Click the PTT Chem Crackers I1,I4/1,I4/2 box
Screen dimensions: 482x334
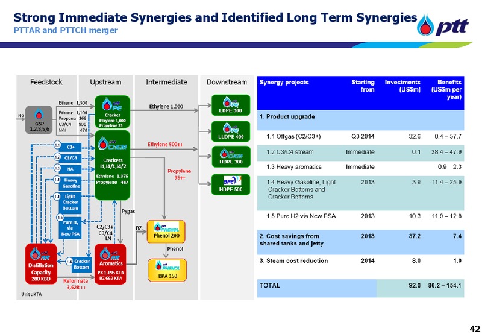pyautogui.click(x=113, y=165)
